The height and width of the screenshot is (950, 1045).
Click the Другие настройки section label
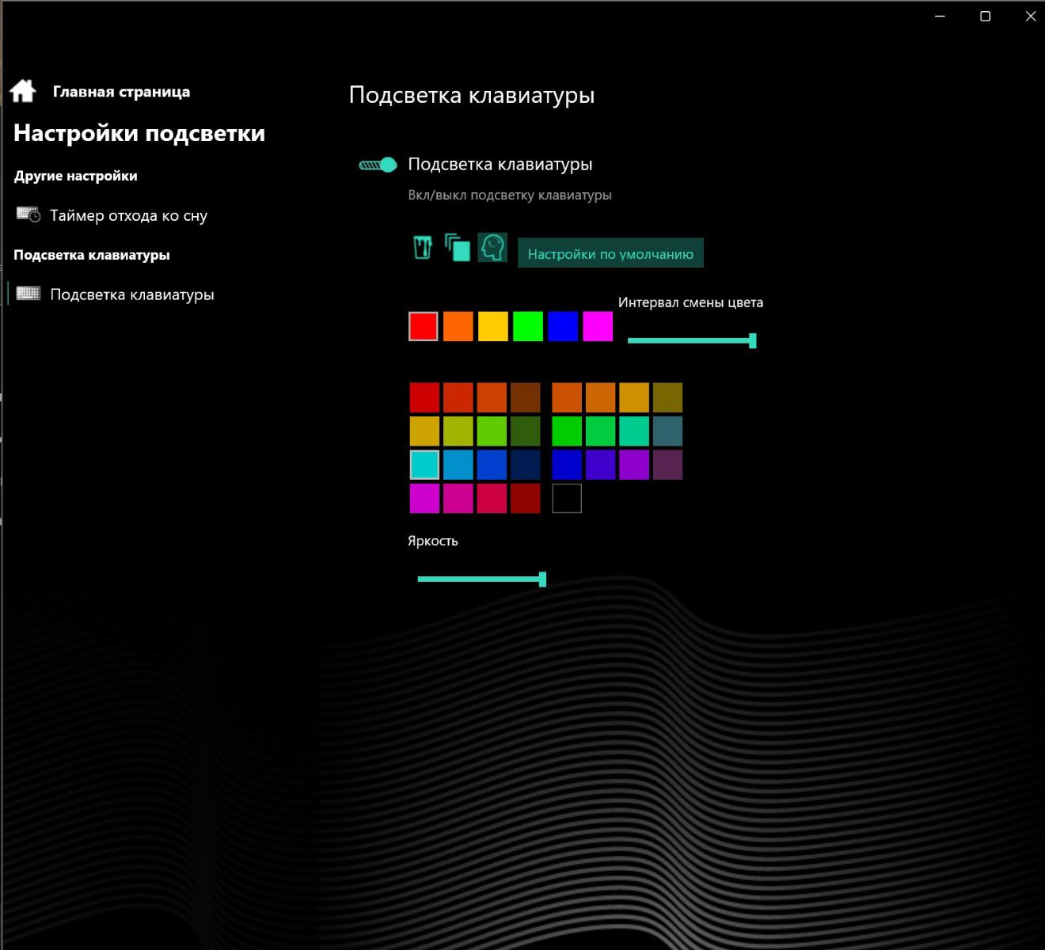tap(75, 176)
